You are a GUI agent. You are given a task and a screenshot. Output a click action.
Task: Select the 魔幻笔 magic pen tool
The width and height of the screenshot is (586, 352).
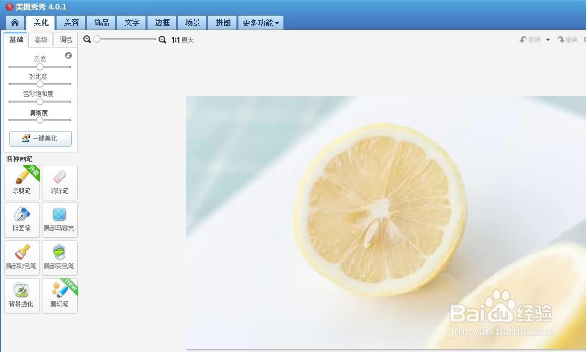[60, 295]
